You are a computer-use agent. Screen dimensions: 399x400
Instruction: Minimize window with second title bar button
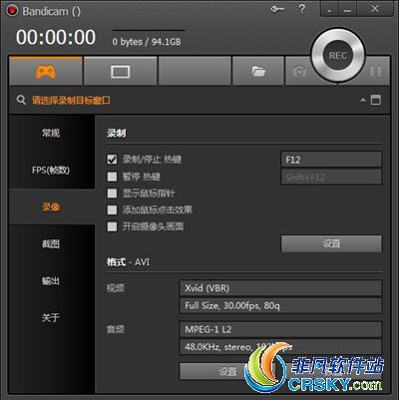[347, 9]
